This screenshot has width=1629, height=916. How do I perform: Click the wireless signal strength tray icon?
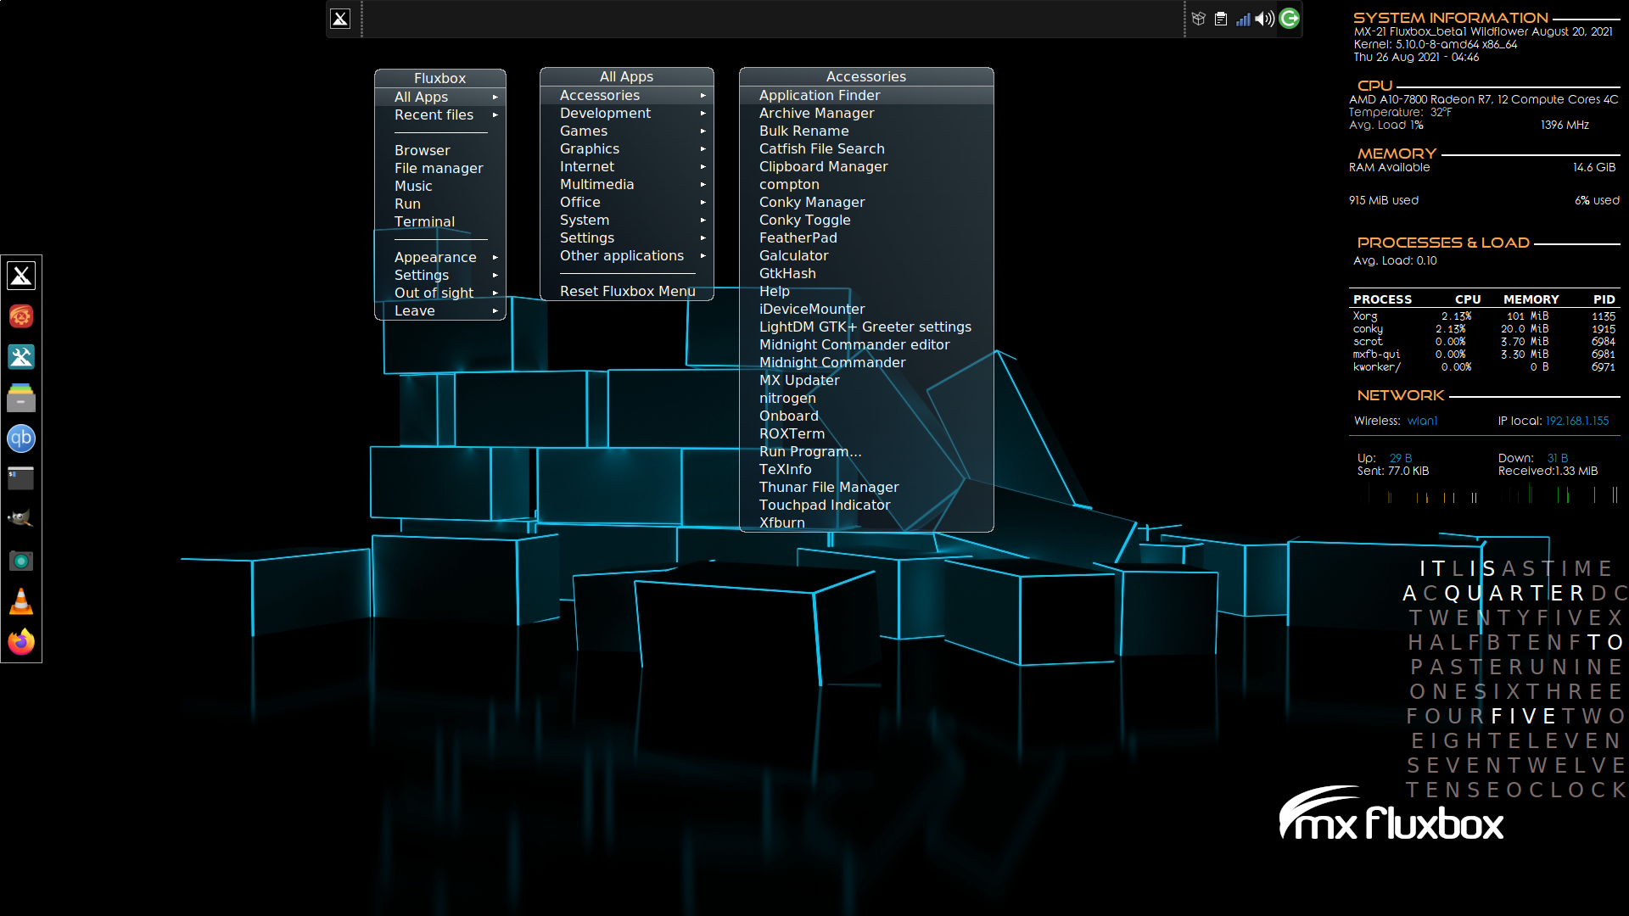[1243, 19]
